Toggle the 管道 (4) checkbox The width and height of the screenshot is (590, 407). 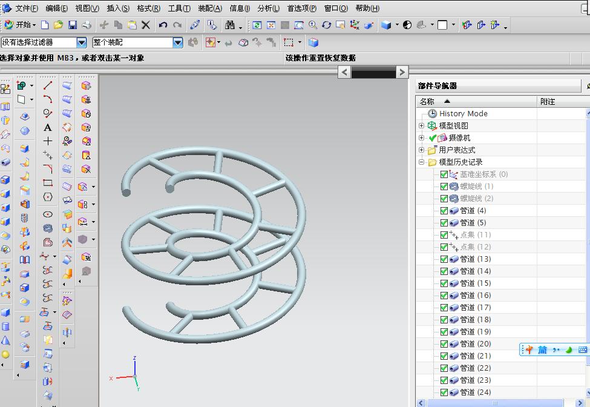[x=444, y=211]
